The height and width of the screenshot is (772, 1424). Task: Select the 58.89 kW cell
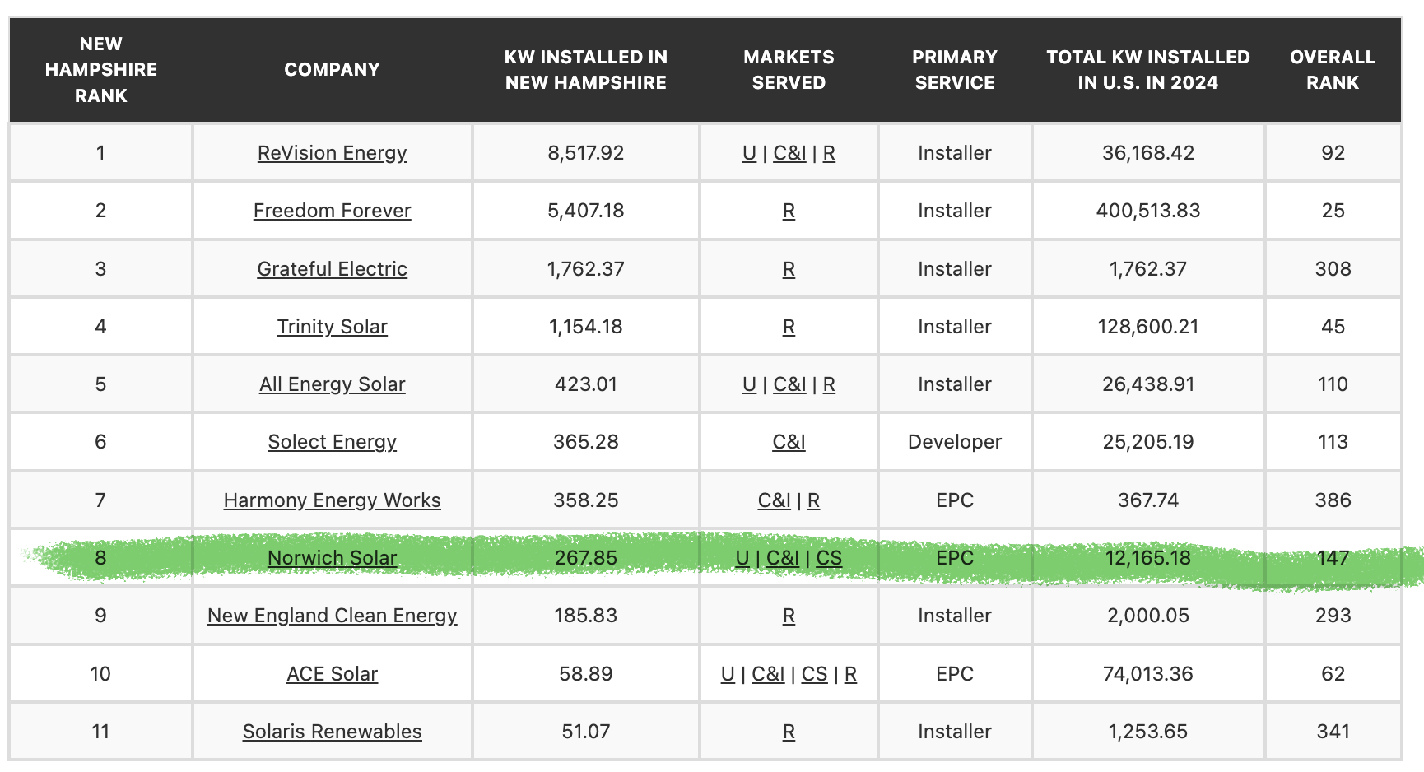point(586,674)
